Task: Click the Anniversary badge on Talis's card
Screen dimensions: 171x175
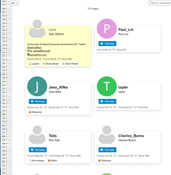Action: (36, 161)
